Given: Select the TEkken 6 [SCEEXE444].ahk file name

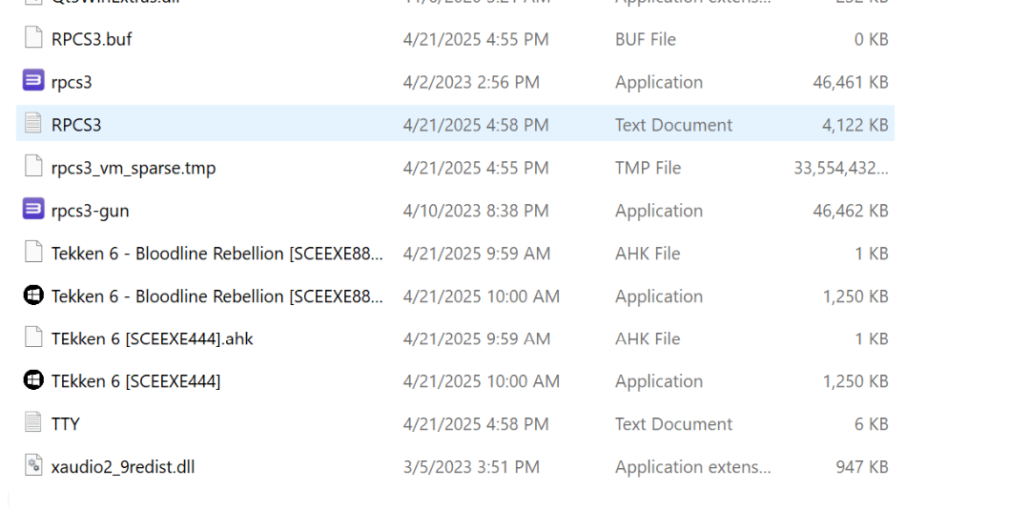Looking at the screenshot, I should pos(153,338).
